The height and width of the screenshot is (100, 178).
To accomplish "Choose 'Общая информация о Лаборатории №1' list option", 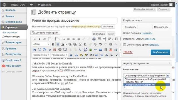I will point(147,79).
